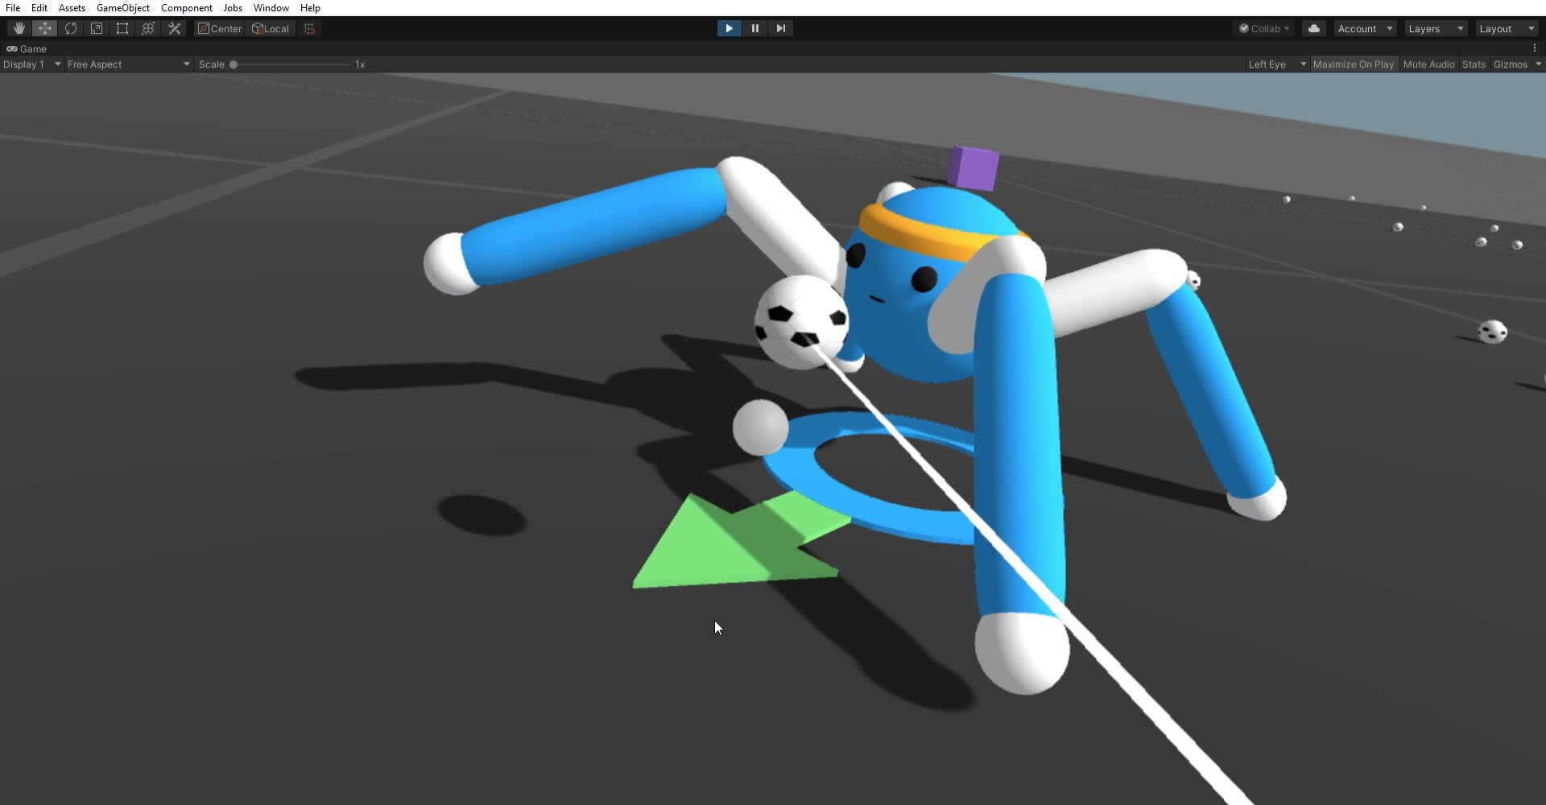Toggle Maximize On Play

(1354, 64)
